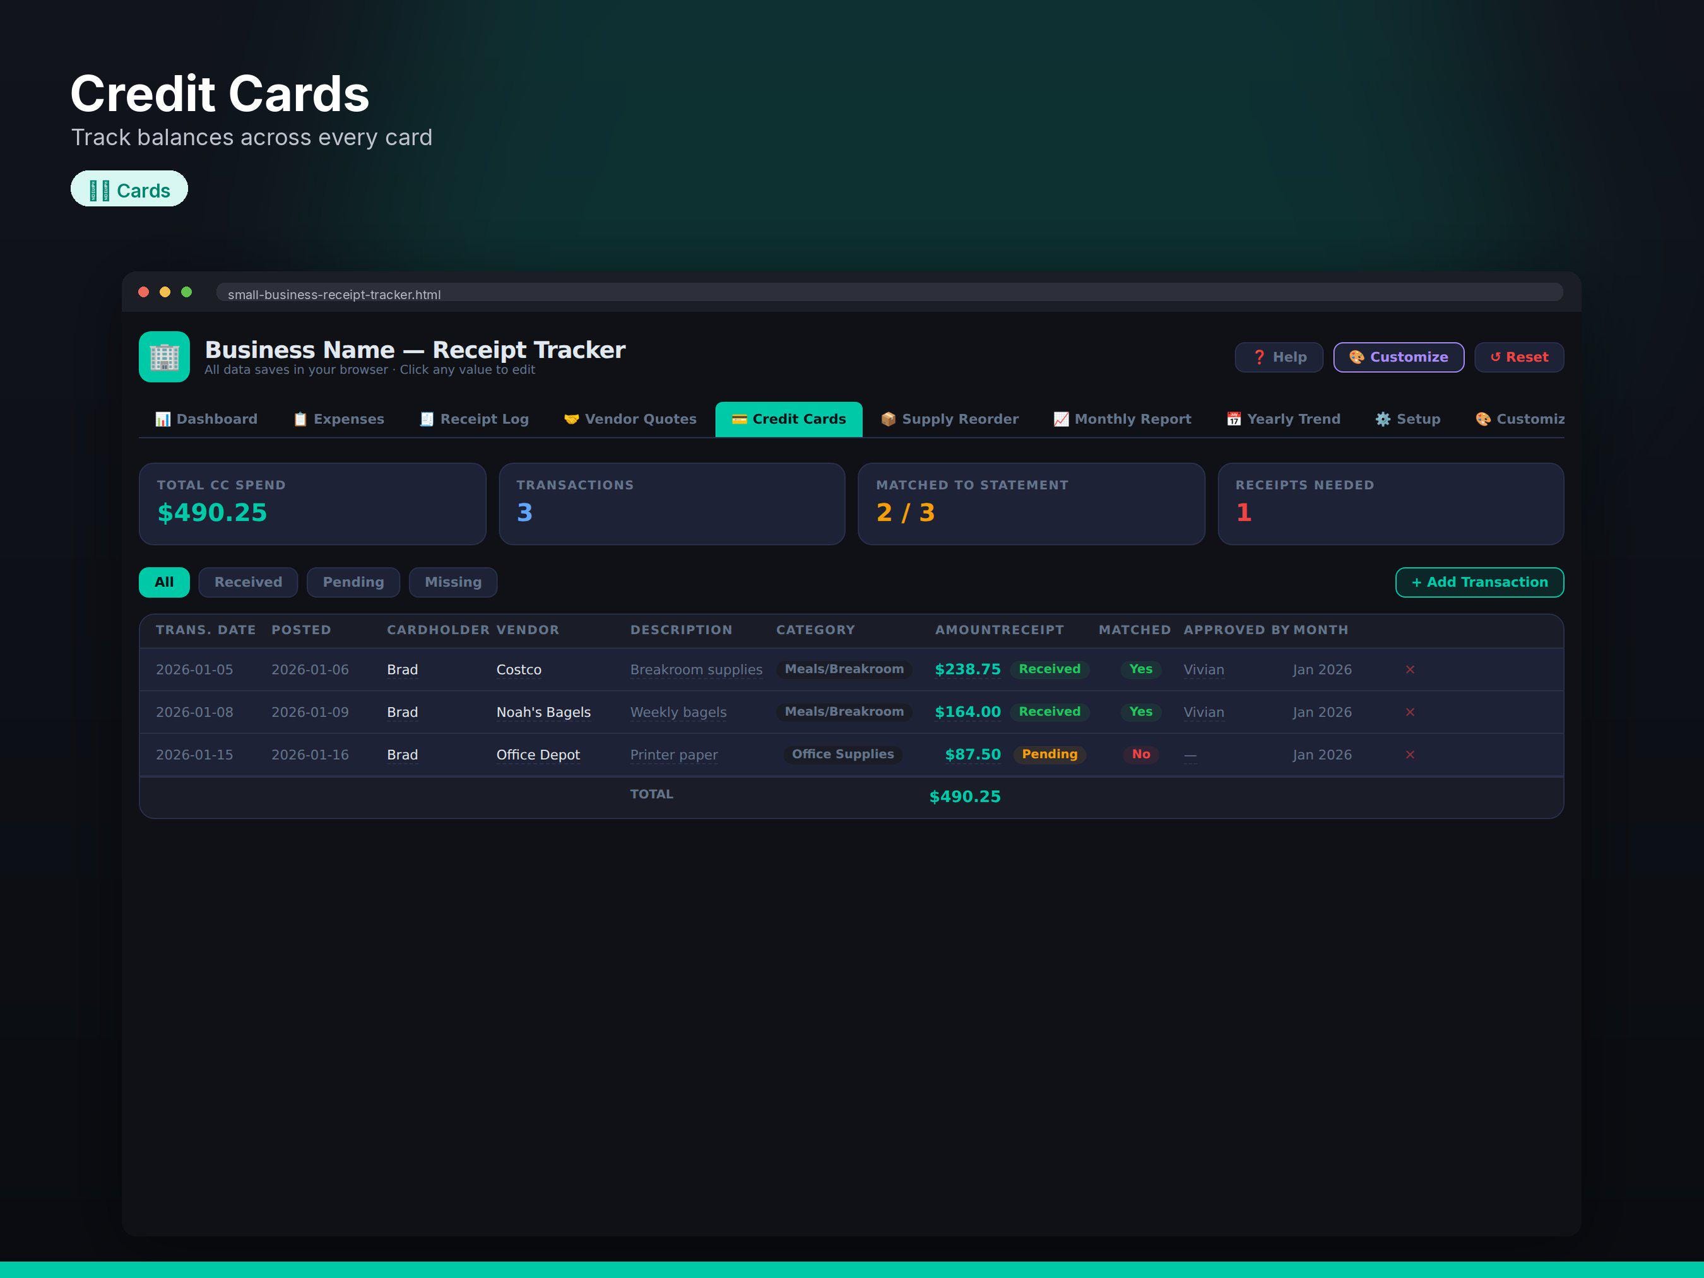Viewport: 1704px width, 1278px height.
Task: Toggle Matched Yes for Costco row
Action: pos(1141,670)
